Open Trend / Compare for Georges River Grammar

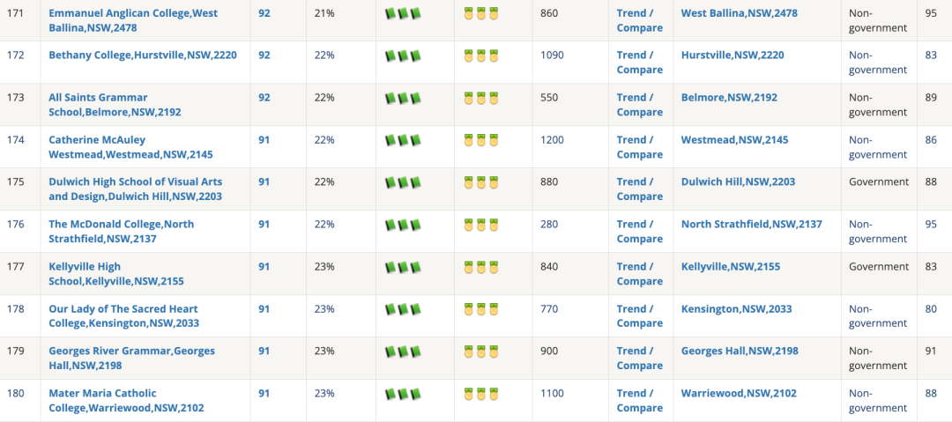tap(639, 359)
